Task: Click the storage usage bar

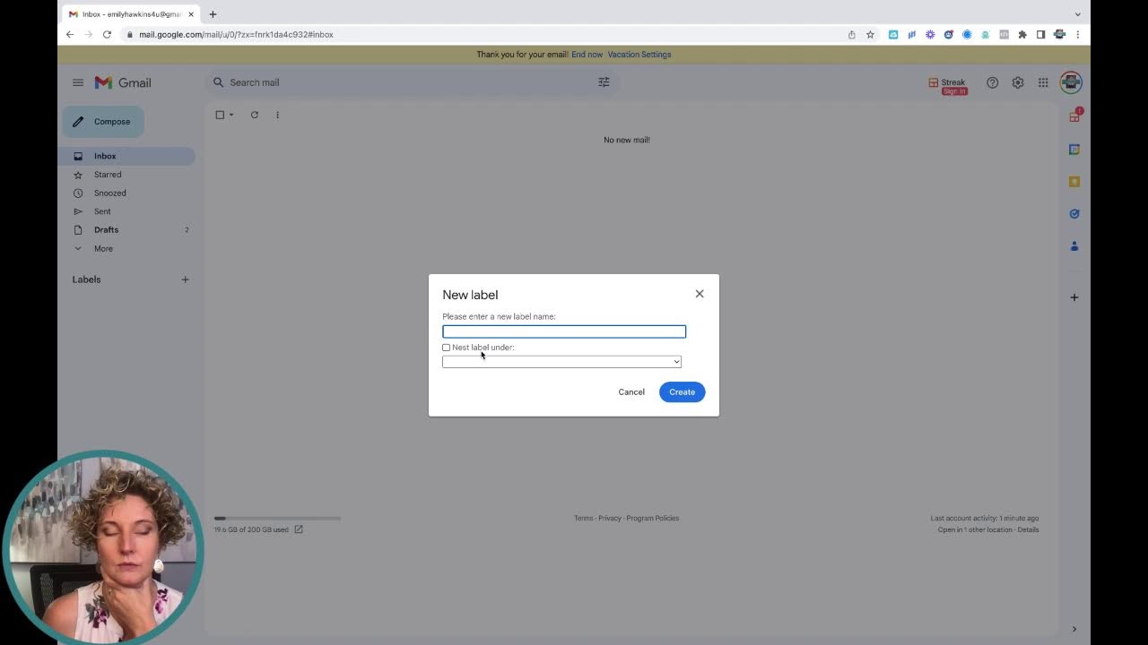Action: [277, 518]
